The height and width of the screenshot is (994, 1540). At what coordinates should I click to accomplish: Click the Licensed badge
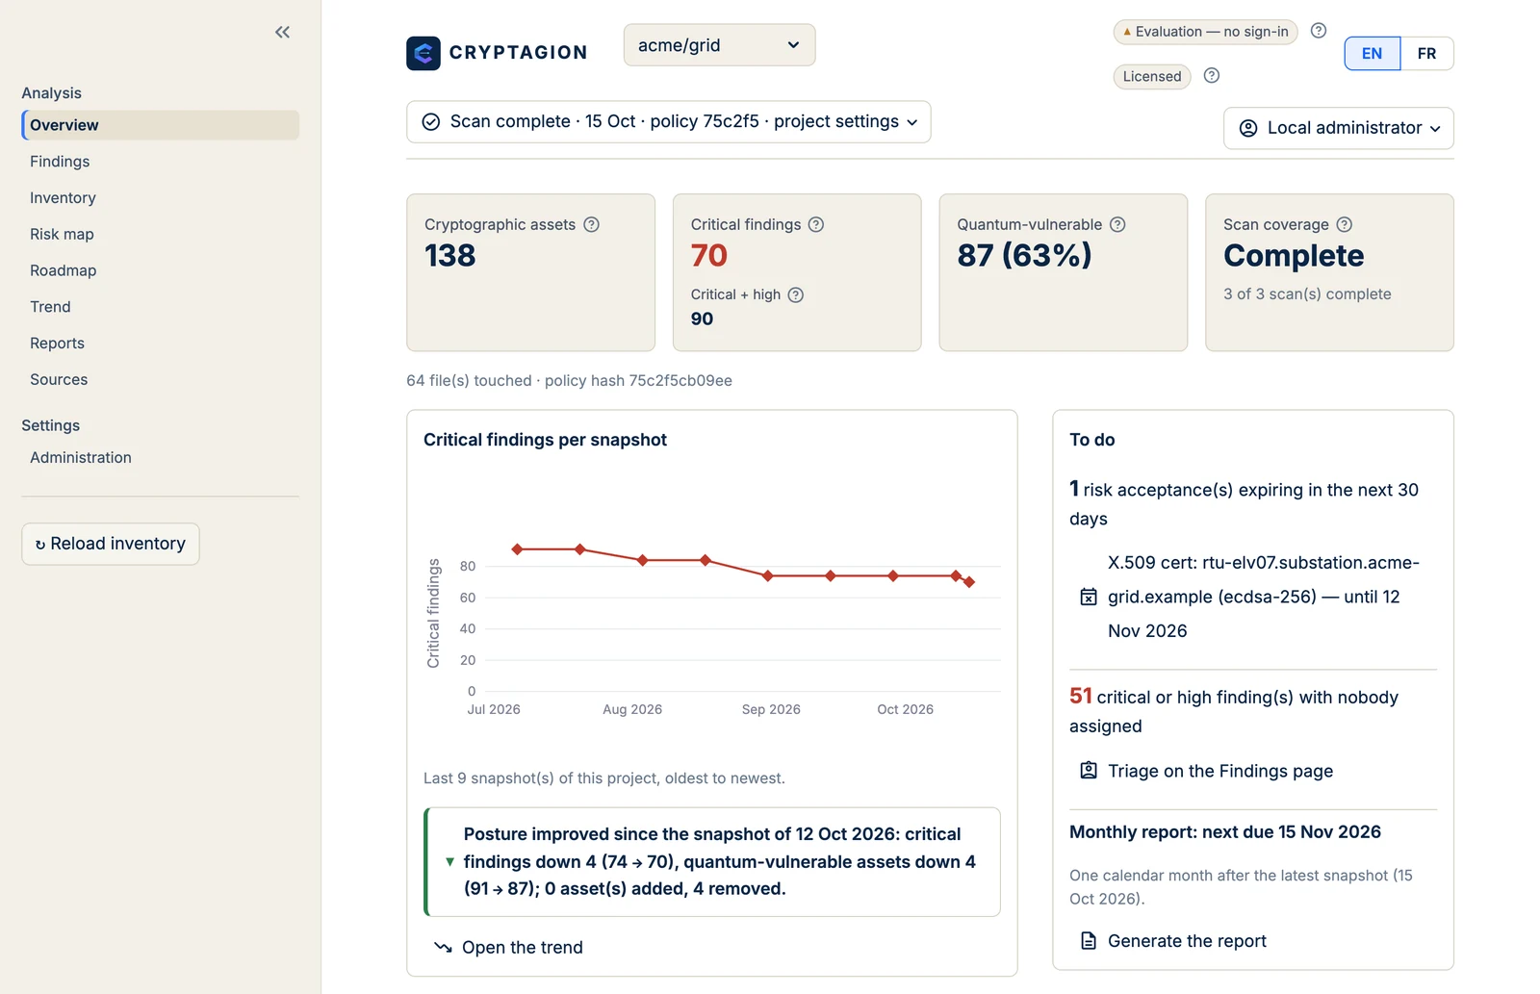click(1152, 76)
